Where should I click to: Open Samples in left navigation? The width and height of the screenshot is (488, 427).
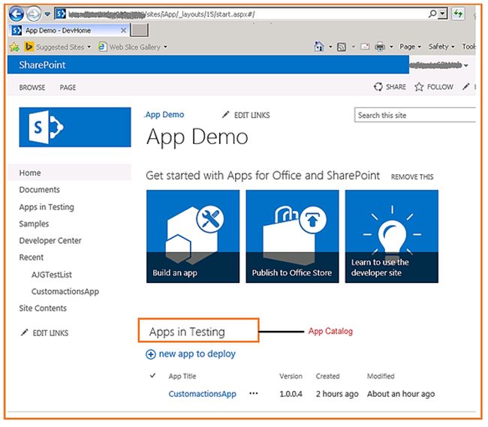click(x=34, y=224)
